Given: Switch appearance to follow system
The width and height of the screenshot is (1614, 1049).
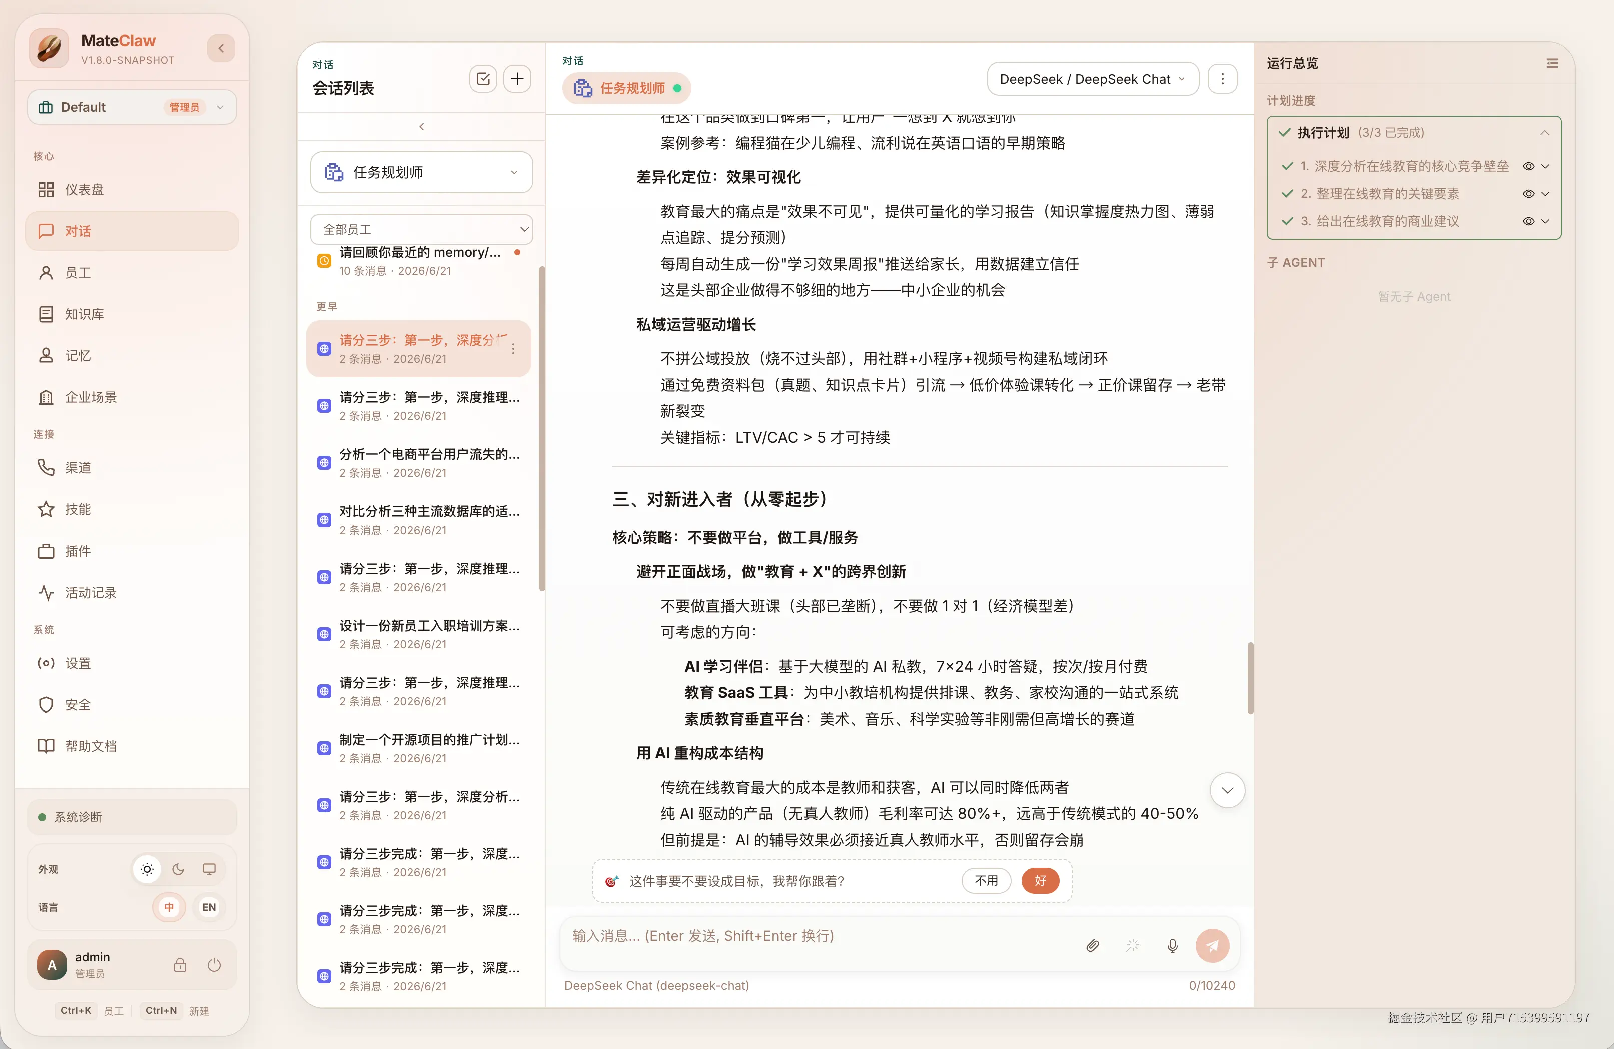Looking at the screenshot, I should coord(209,869).
